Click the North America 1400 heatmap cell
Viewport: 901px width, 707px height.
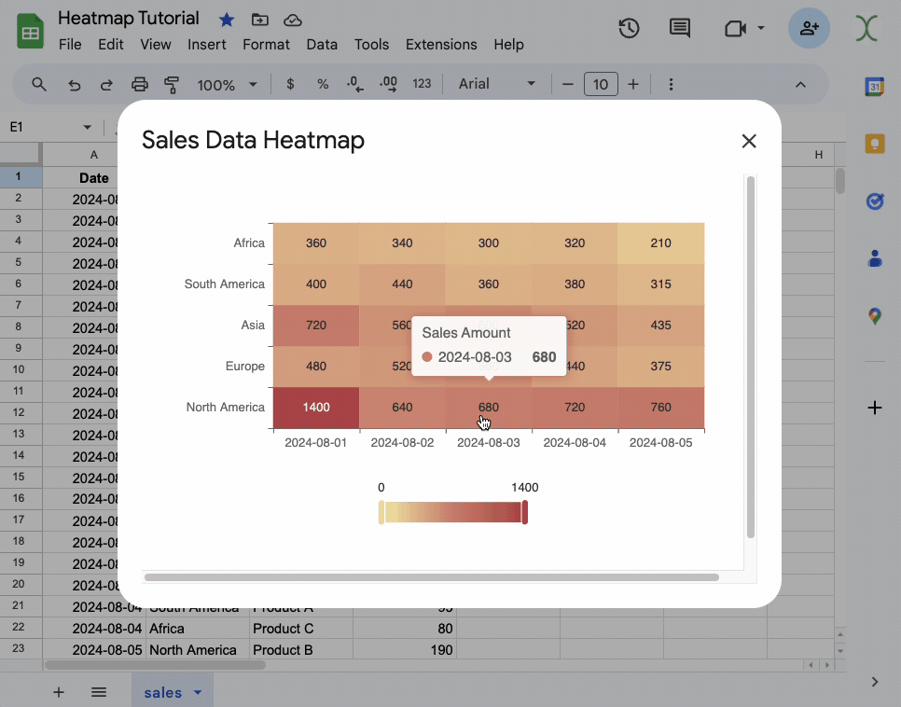click(x=316, y=408)
